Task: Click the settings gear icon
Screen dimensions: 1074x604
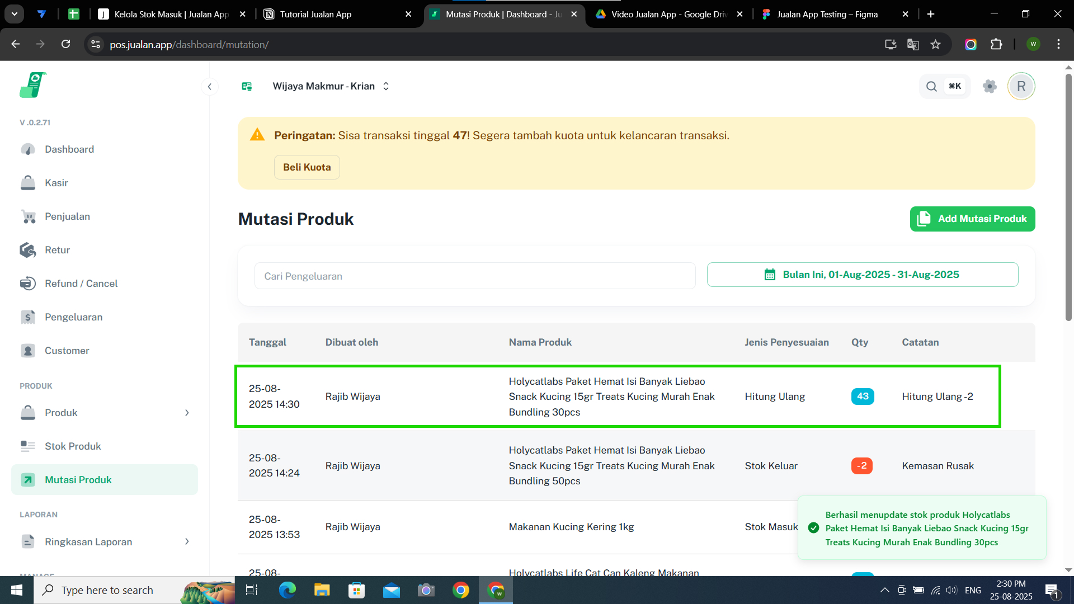Action: 990,86
